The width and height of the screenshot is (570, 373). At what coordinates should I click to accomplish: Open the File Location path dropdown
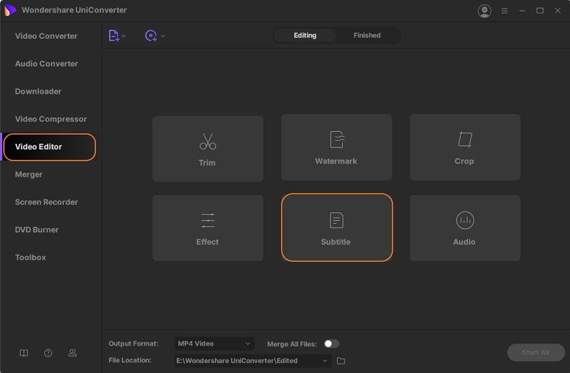point(252,361)
